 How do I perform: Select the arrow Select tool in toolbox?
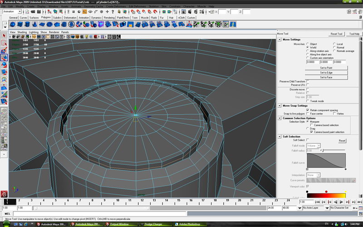pos(4,36)
